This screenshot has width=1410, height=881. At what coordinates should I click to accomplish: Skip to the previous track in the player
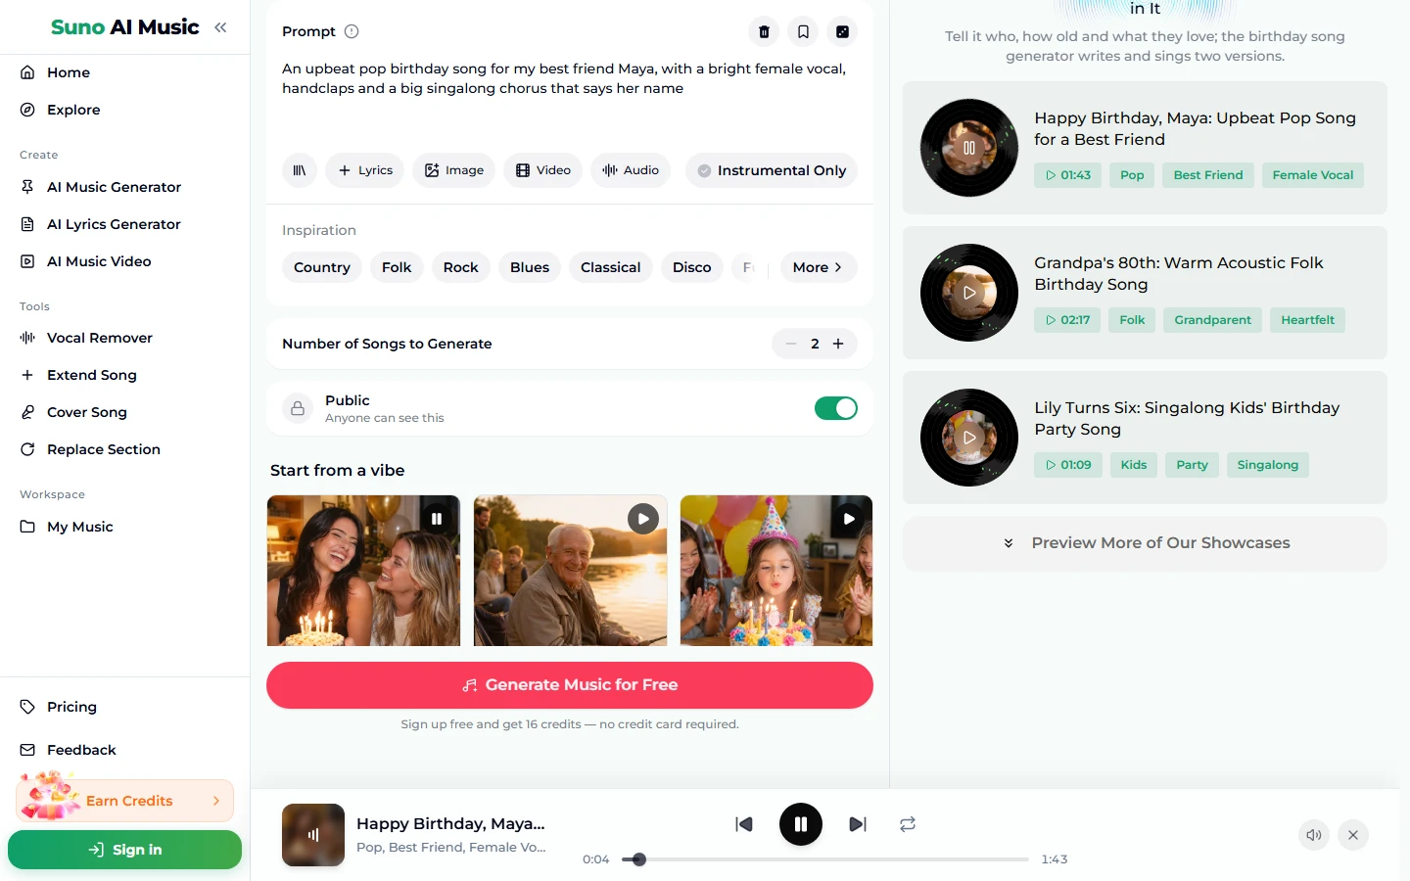click(x=744, y=824)
